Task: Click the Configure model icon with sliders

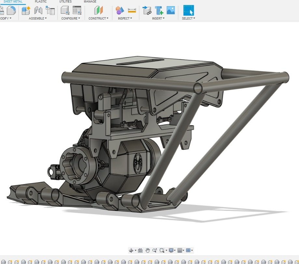Action: (x=65, y=10)
